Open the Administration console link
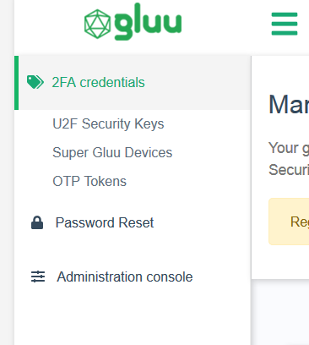309x345 pixels. pos(125,277)
